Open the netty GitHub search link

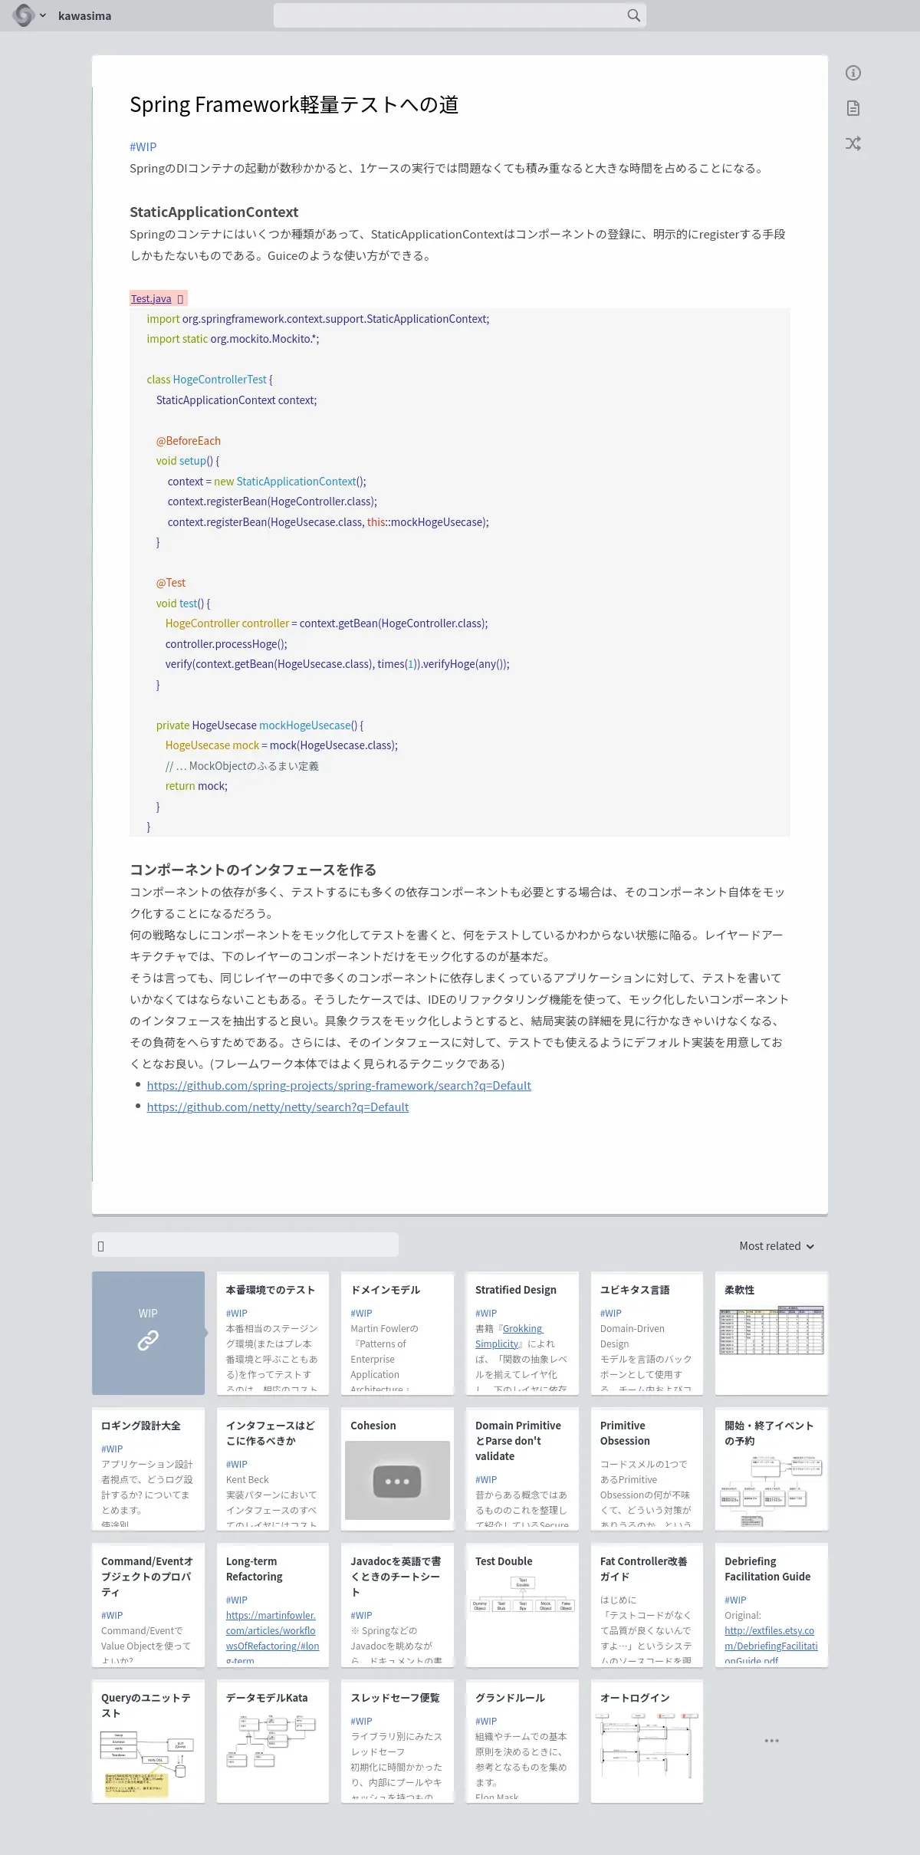pyautogui.click(x=278, y=1107)
